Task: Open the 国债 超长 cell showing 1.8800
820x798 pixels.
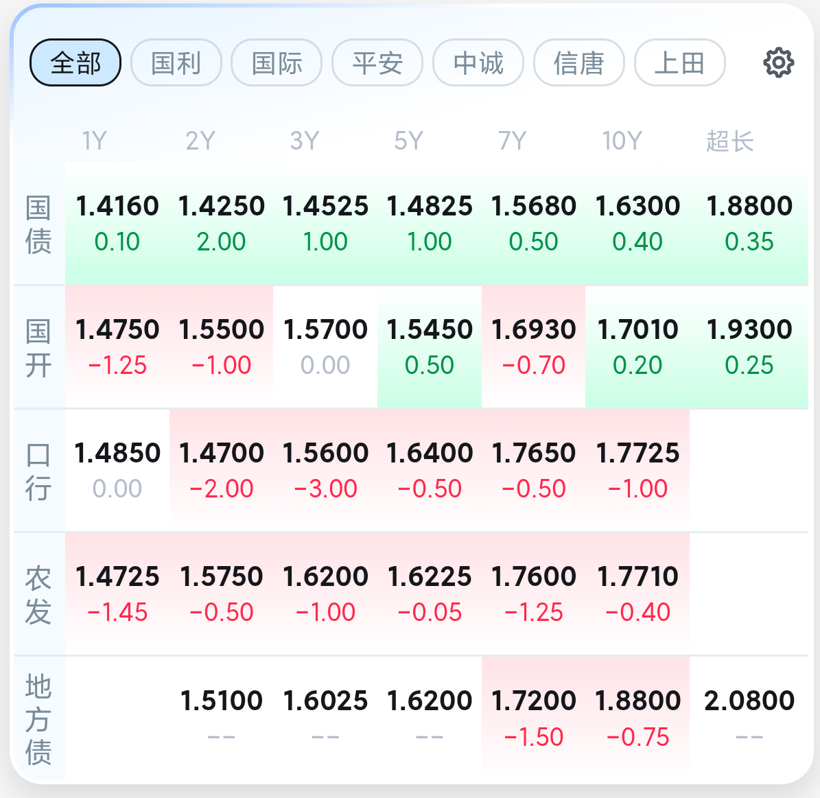Action: [749, 224]
